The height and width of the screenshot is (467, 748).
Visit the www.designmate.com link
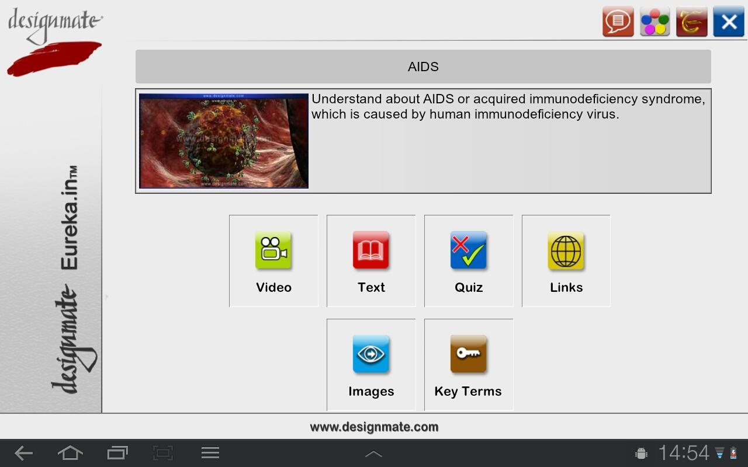374,427
